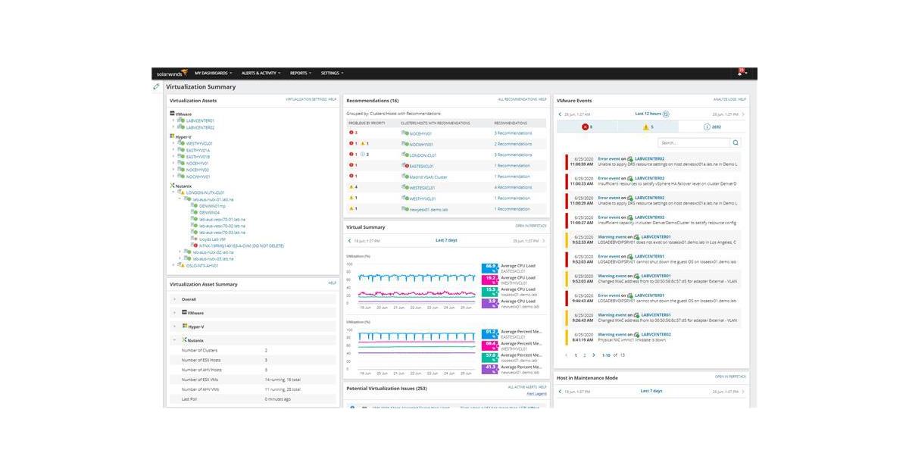
Task: Click the warning icon next to OSLO-NTX-AHV01
Action: pyautogui.click(x=183, y=265)
